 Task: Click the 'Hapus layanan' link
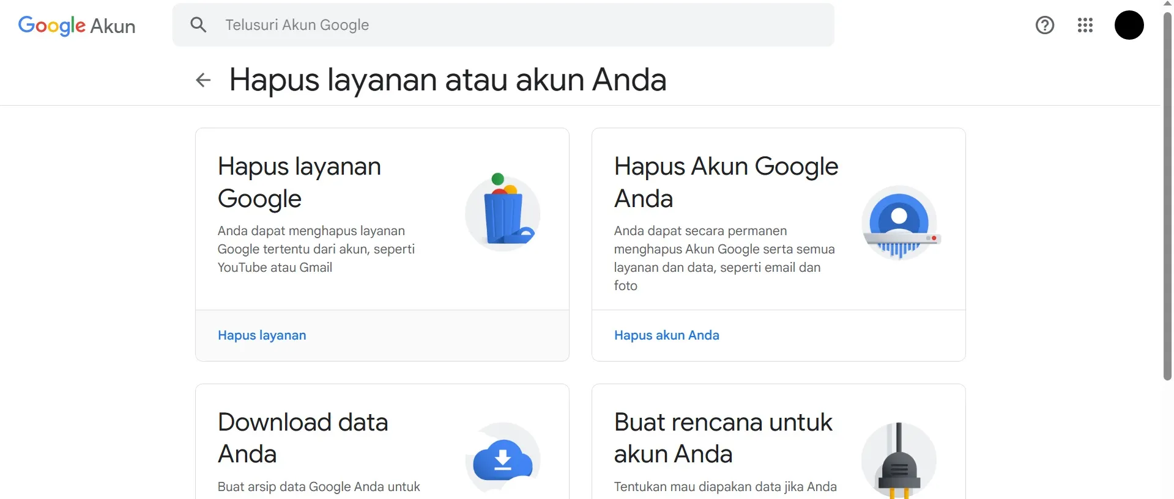point(262,335)
